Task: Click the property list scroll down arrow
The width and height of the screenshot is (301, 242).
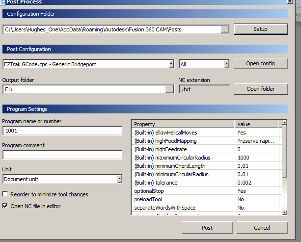Action: 285,213
